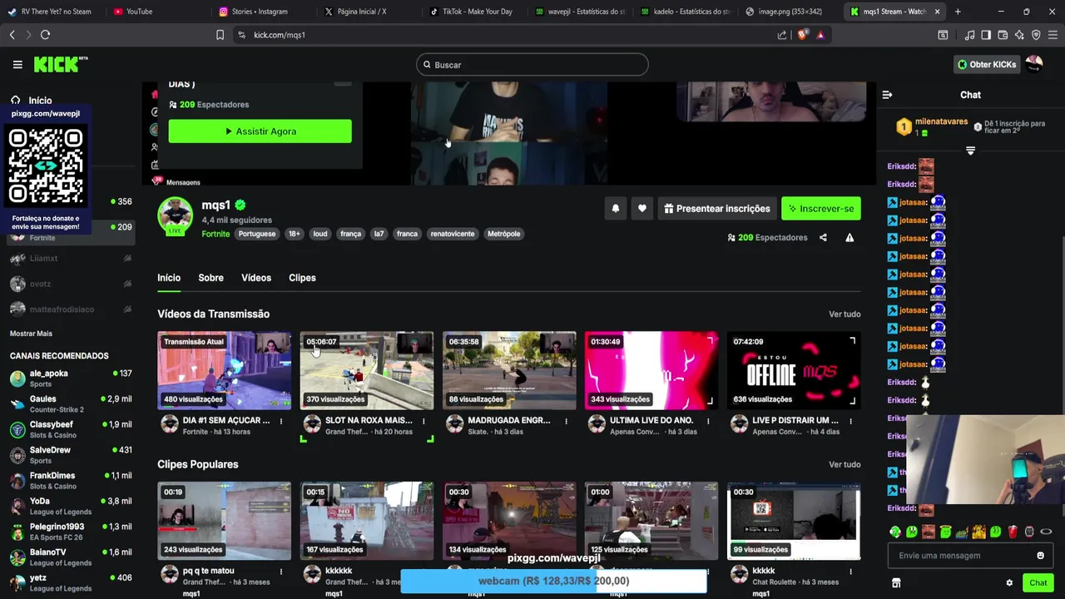Open the Transmissão Atual video thumbnail

pyautogui.click(x=225, y=370)
